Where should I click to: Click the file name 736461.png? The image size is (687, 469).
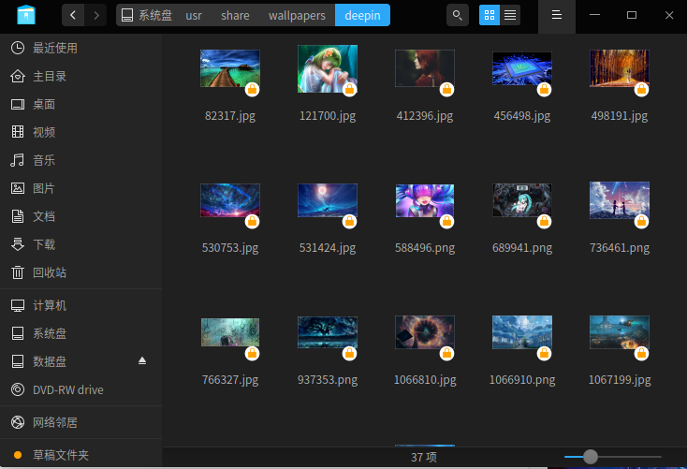pos(619,248)
